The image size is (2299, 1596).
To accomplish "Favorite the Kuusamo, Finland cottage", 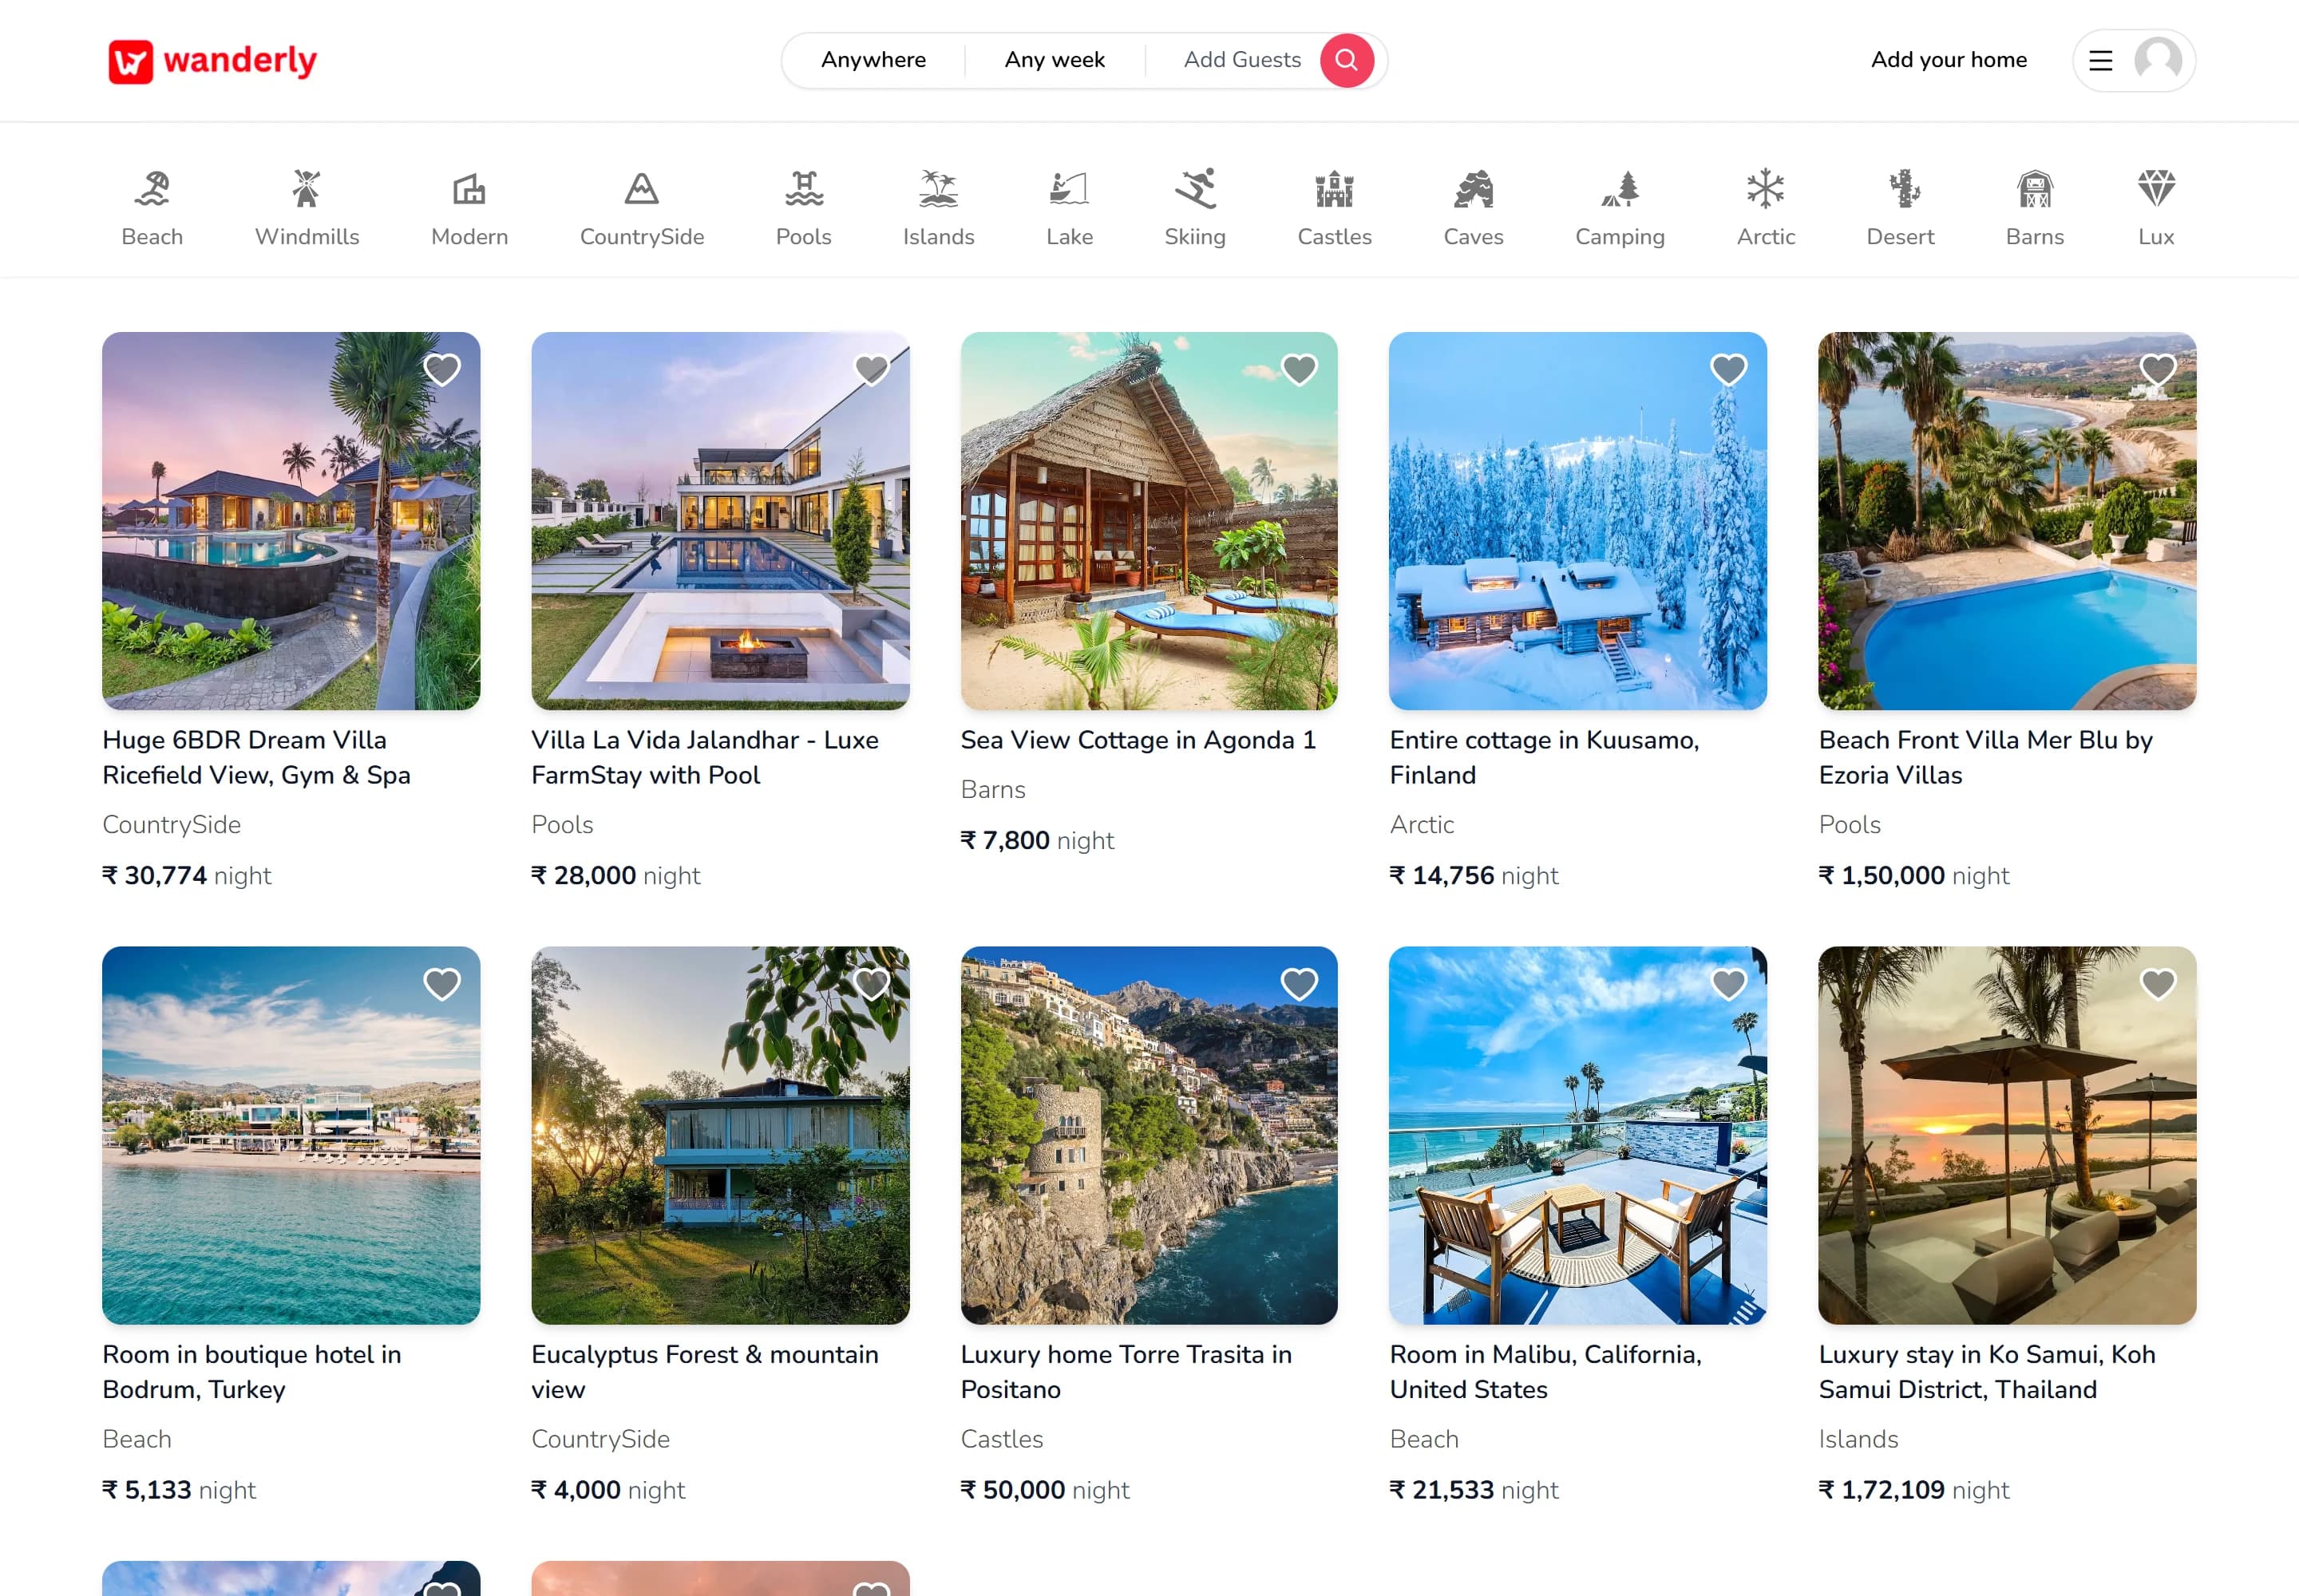I will (1729, 370).
